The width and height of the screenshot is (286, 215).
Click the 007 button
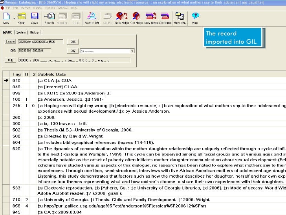click(73, 51)
